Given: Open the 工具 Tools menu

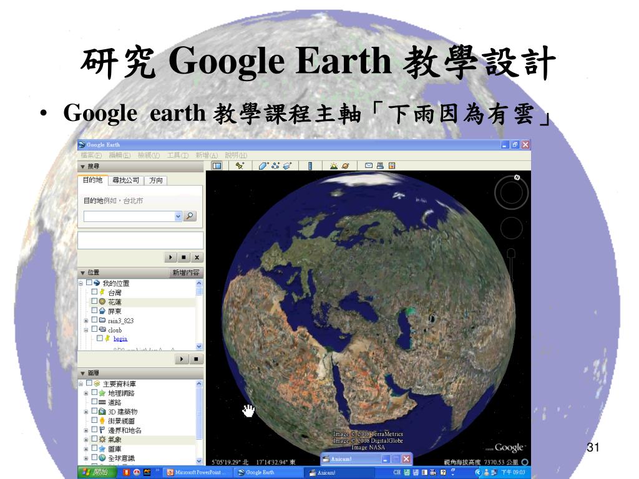Looking at the screenshot, I should coord(178,155).
